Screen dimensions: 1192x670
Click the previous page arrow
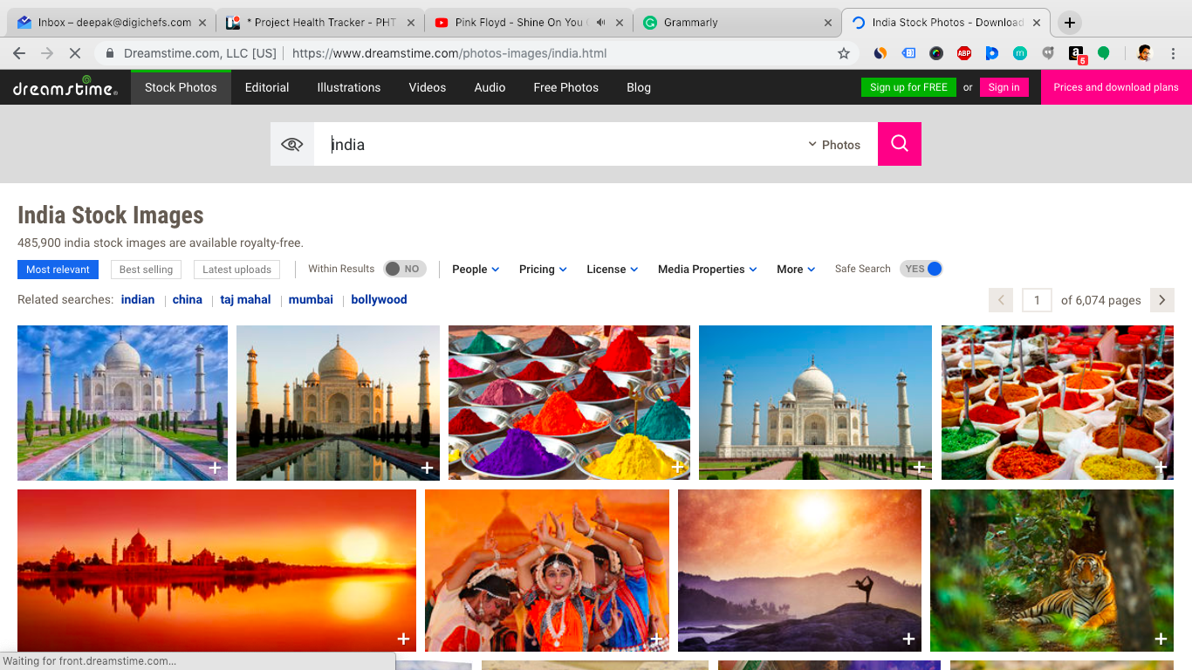point(1001,300)
